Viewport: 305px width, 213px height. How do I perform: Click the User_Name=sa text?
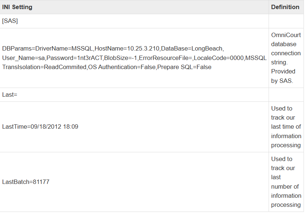23,58
